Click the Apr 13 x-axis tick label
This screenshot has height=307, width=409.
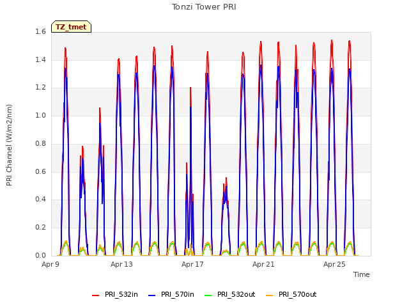pos(121,264)
